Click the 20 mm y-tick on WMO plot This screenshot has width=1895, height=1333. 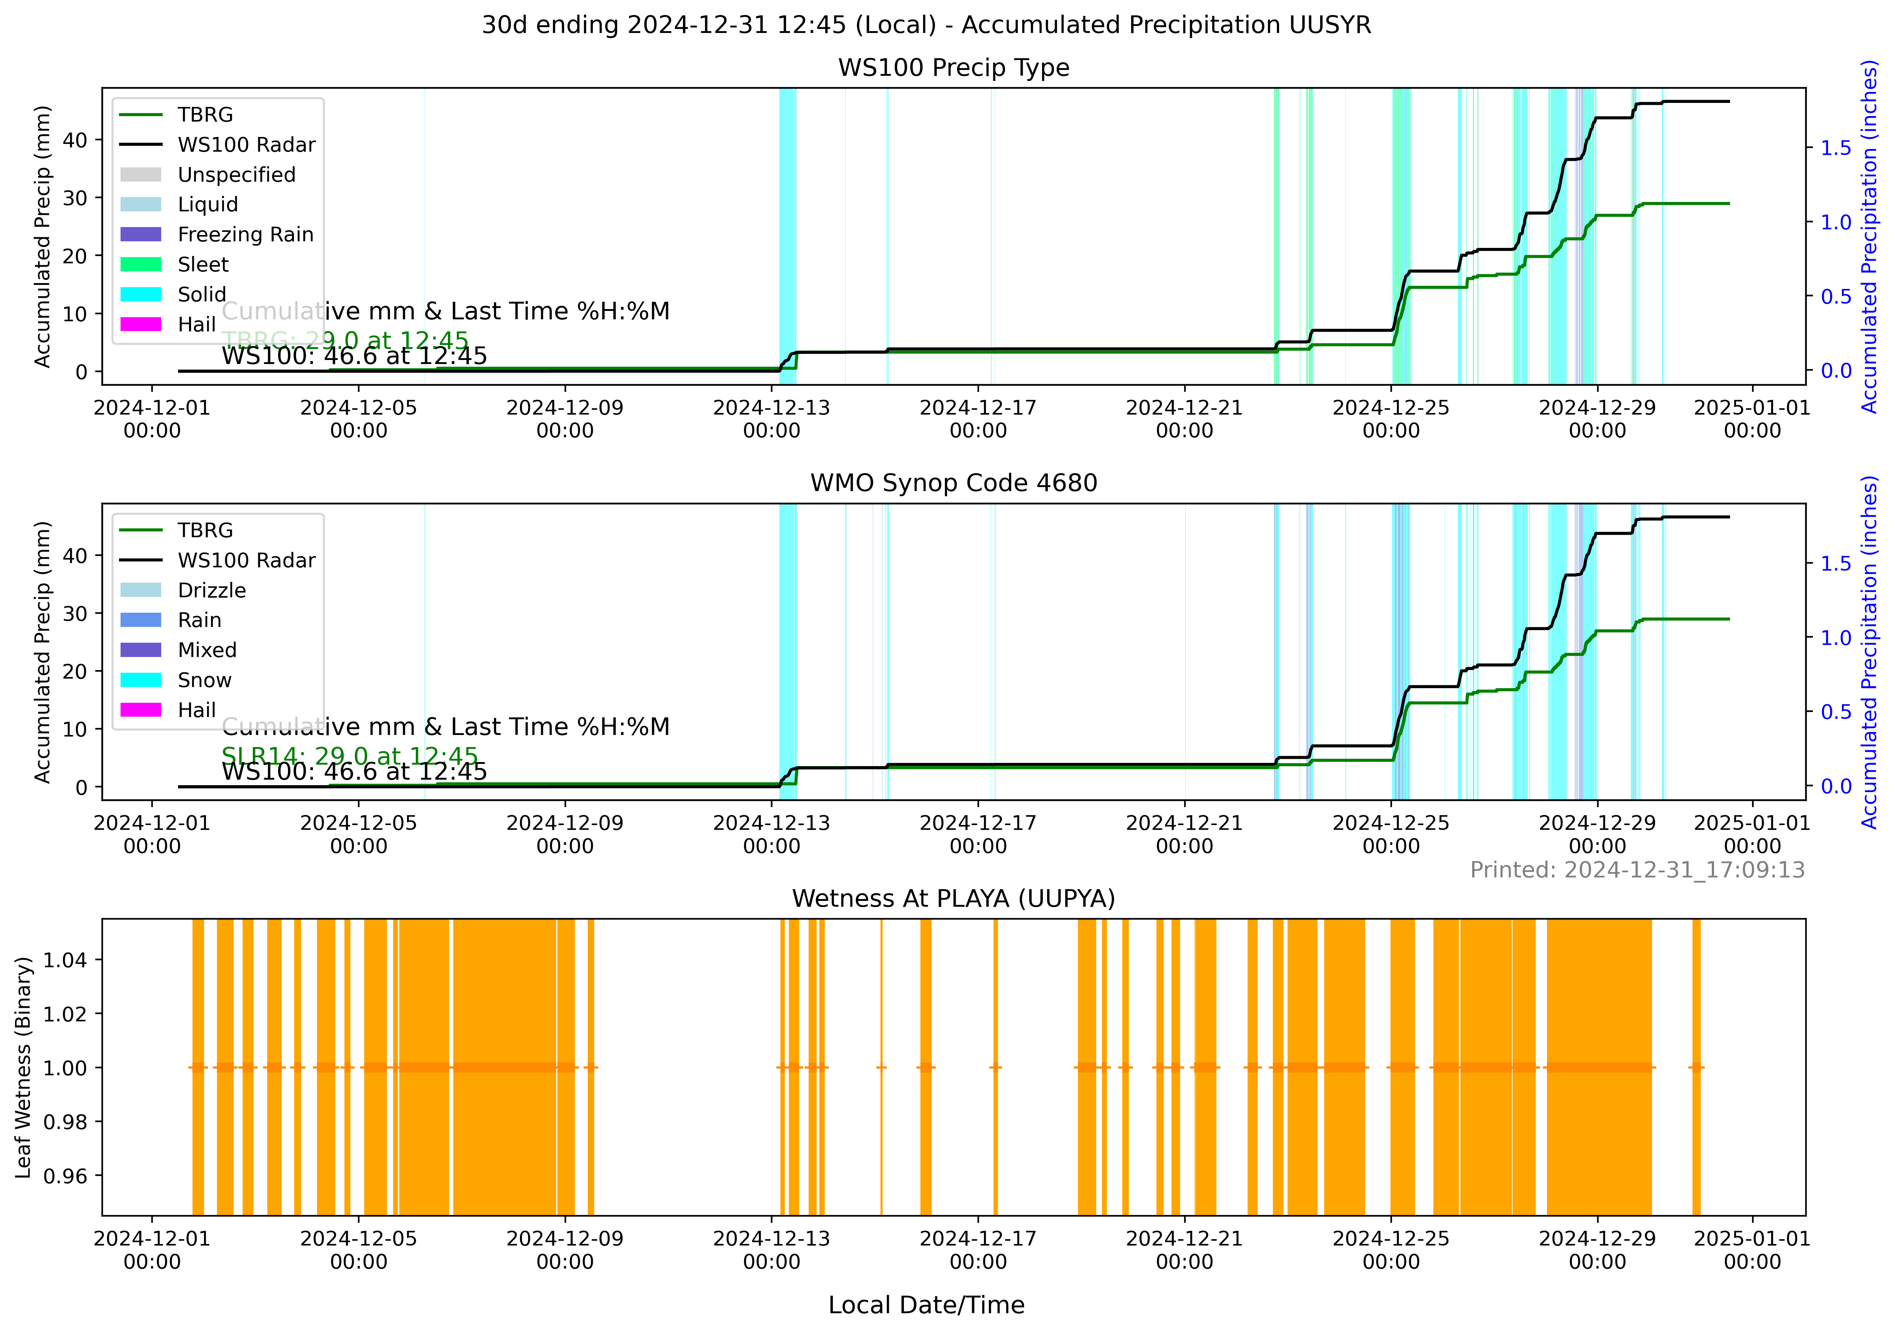pos(74,672)
